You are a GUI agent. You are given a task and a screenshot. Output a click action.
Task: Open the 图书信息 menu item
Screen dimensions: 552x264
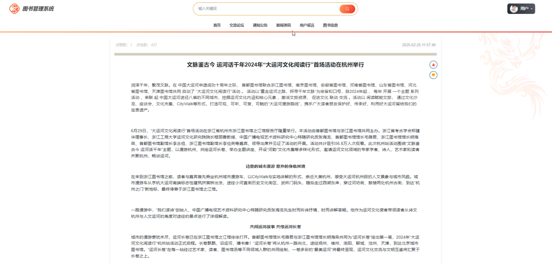click(x=331, y=25)
